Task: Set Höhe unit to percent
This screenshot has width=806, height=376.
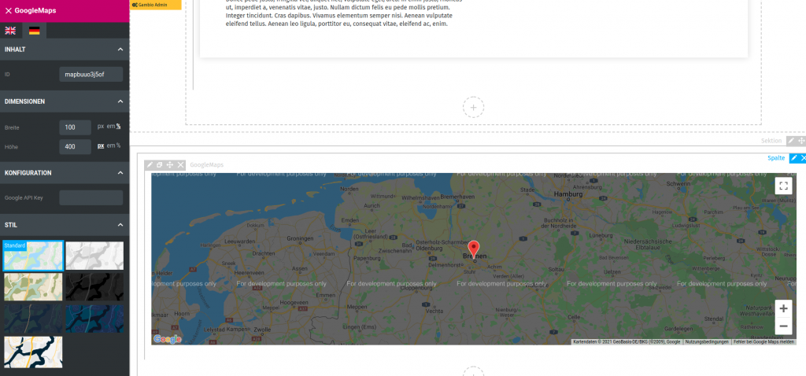Action: pyautogui.click(x=119, y=146)
